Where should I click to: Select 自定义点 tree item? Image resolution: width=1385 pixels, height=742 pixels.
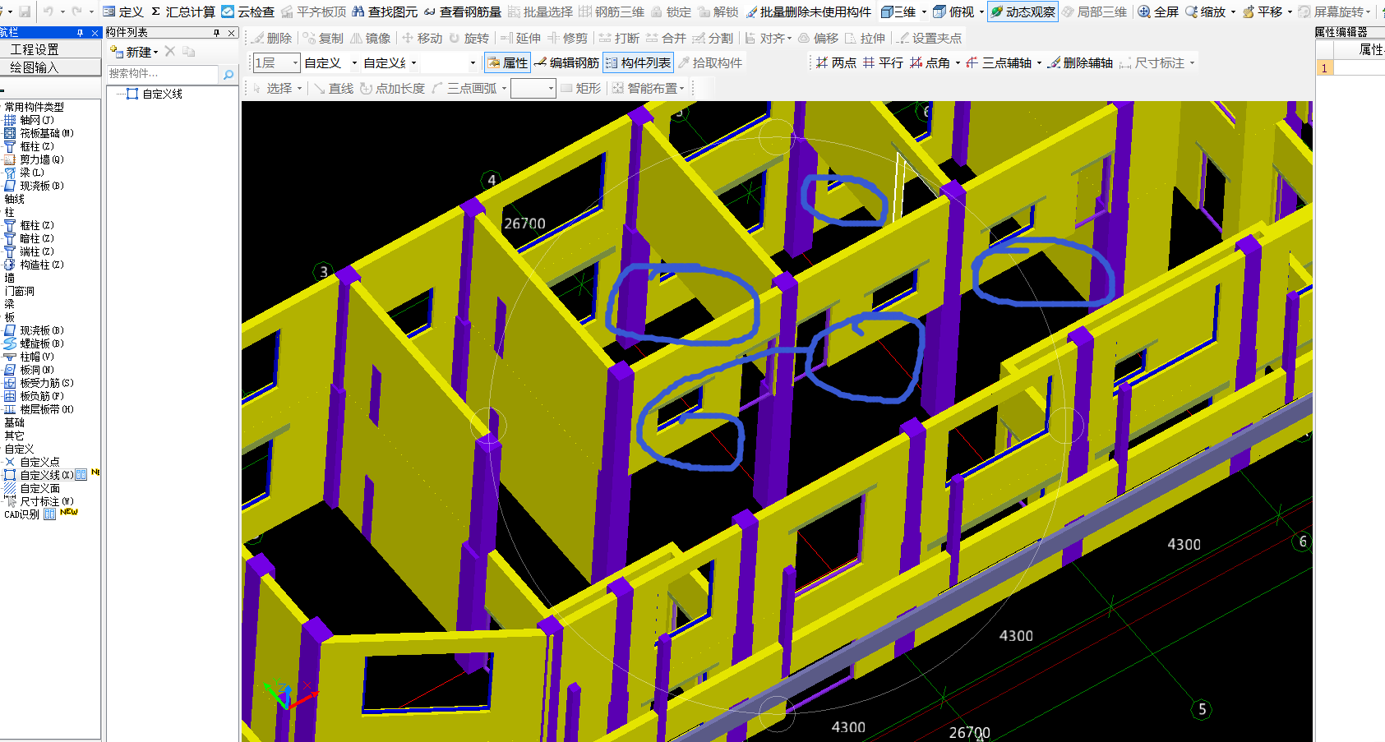pyautogui.click(x=32, y=462)
